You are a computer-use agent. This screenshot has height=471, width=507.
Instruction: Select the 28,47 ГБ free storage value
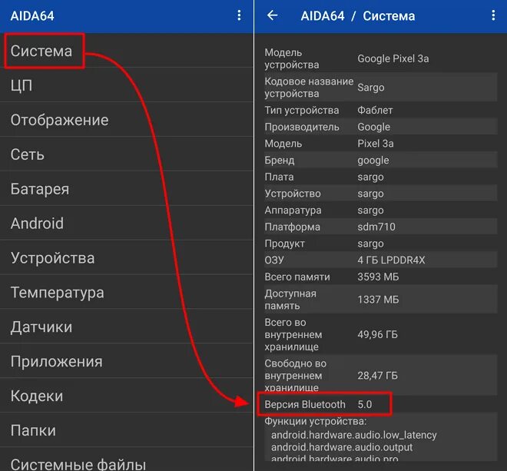pyautogui.click(x=377, y=375)
